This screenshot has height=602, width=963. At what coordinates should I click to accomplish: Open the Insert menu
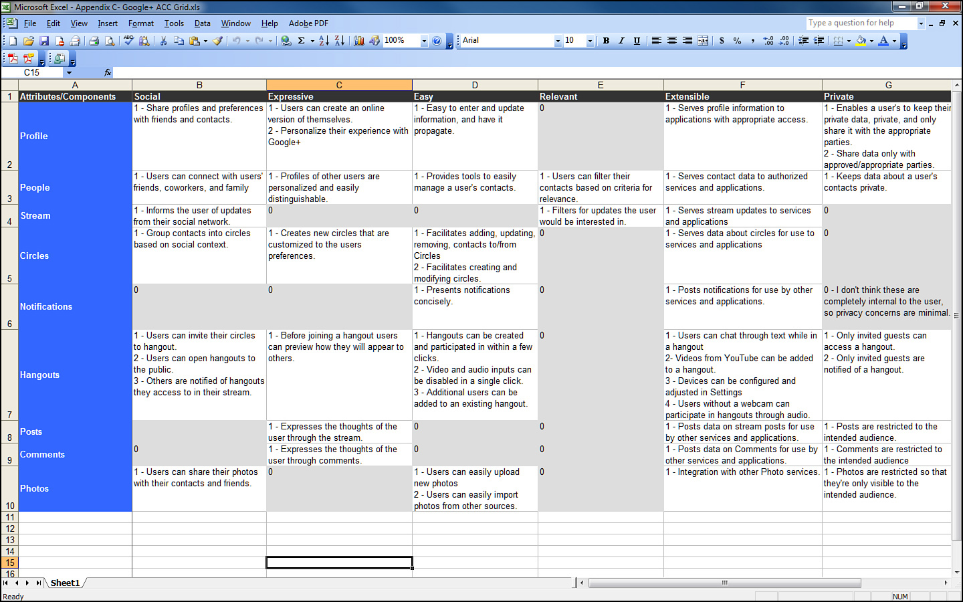click(x=108, y=23)
